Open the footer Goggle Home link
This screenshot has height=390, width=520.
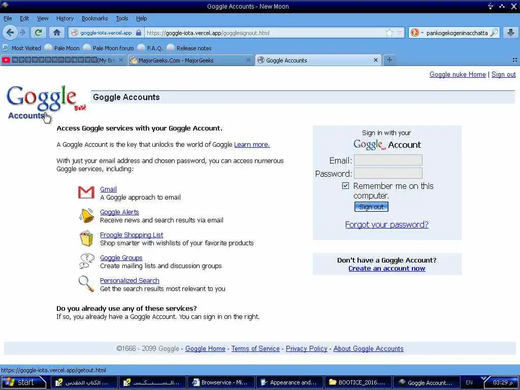tap(205, 348)
